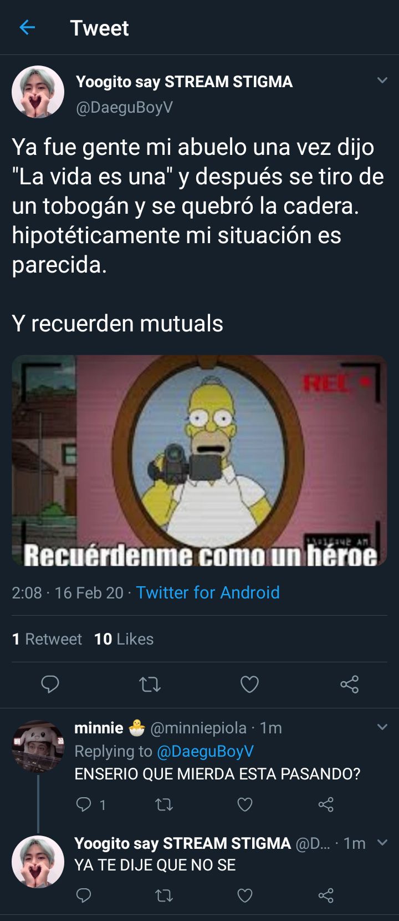Screen dimensions: 399x921
Task: Reply to 'YA TE DIJE QUE NO SE'
Action: coord(84,895)
